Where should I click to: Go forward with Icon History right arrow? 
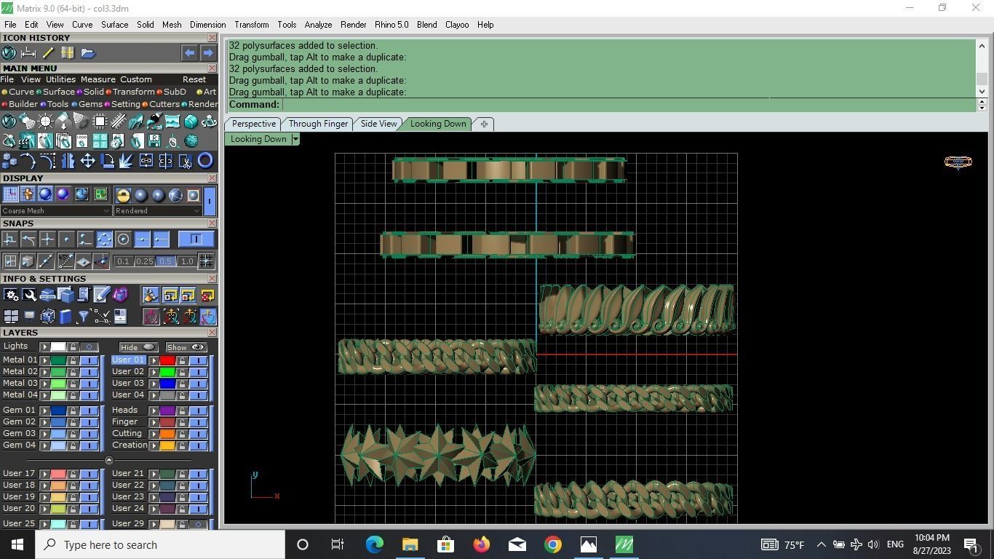(208, 53)
